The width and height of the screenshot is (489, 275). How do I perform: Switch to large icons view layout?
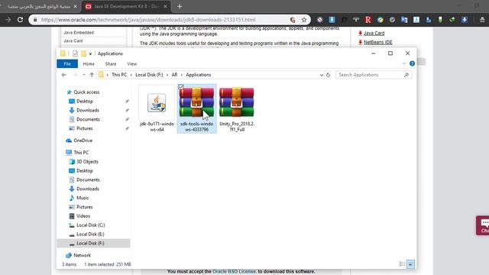pyautogui.click(x=411, y=264)
